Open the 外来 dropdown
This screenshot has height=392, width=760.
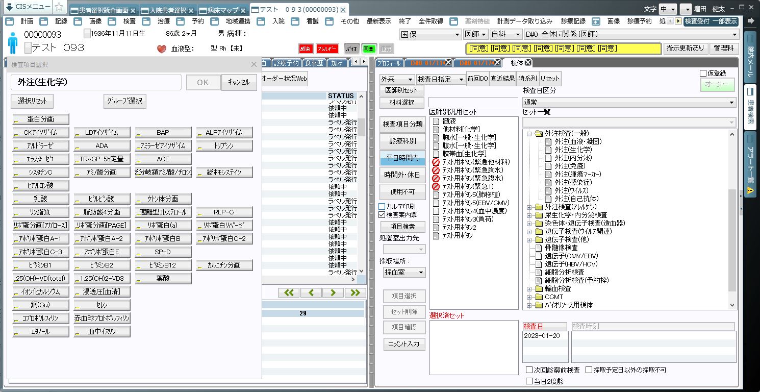point(397,79)
